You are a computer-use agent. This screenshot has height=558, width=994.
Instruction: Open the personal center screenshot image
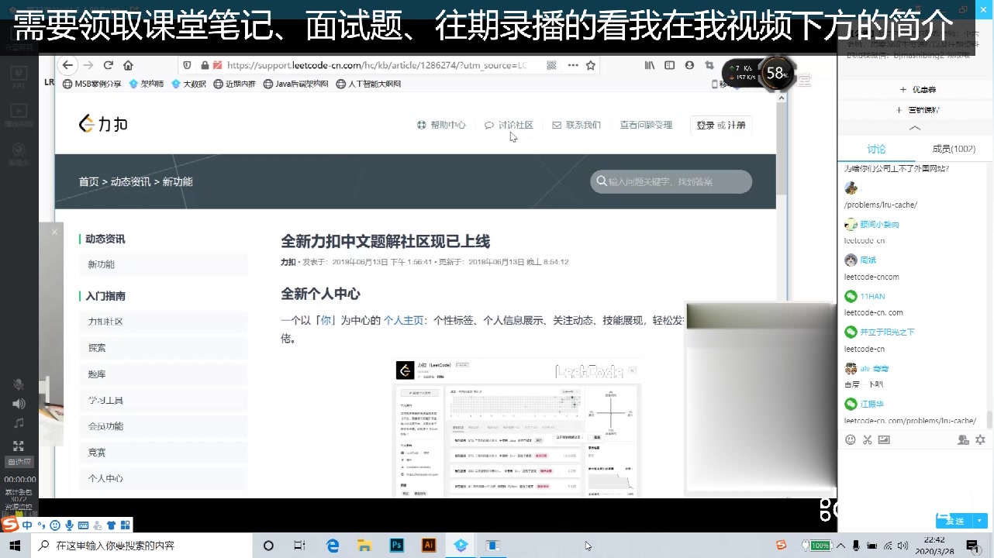[517, 428]
